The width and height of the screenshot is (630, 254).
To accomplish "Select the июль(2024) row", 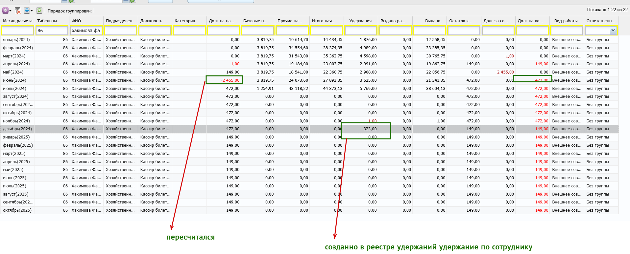I will 309,89.
